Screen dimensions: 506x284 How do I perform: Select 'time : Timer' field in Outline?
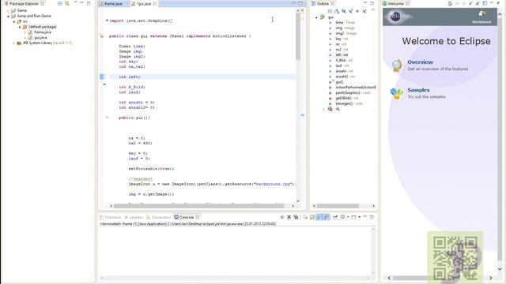[346, 23]
